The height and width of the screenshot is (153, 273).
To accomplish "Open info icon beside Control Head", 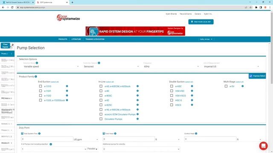I will click(196, 133).
